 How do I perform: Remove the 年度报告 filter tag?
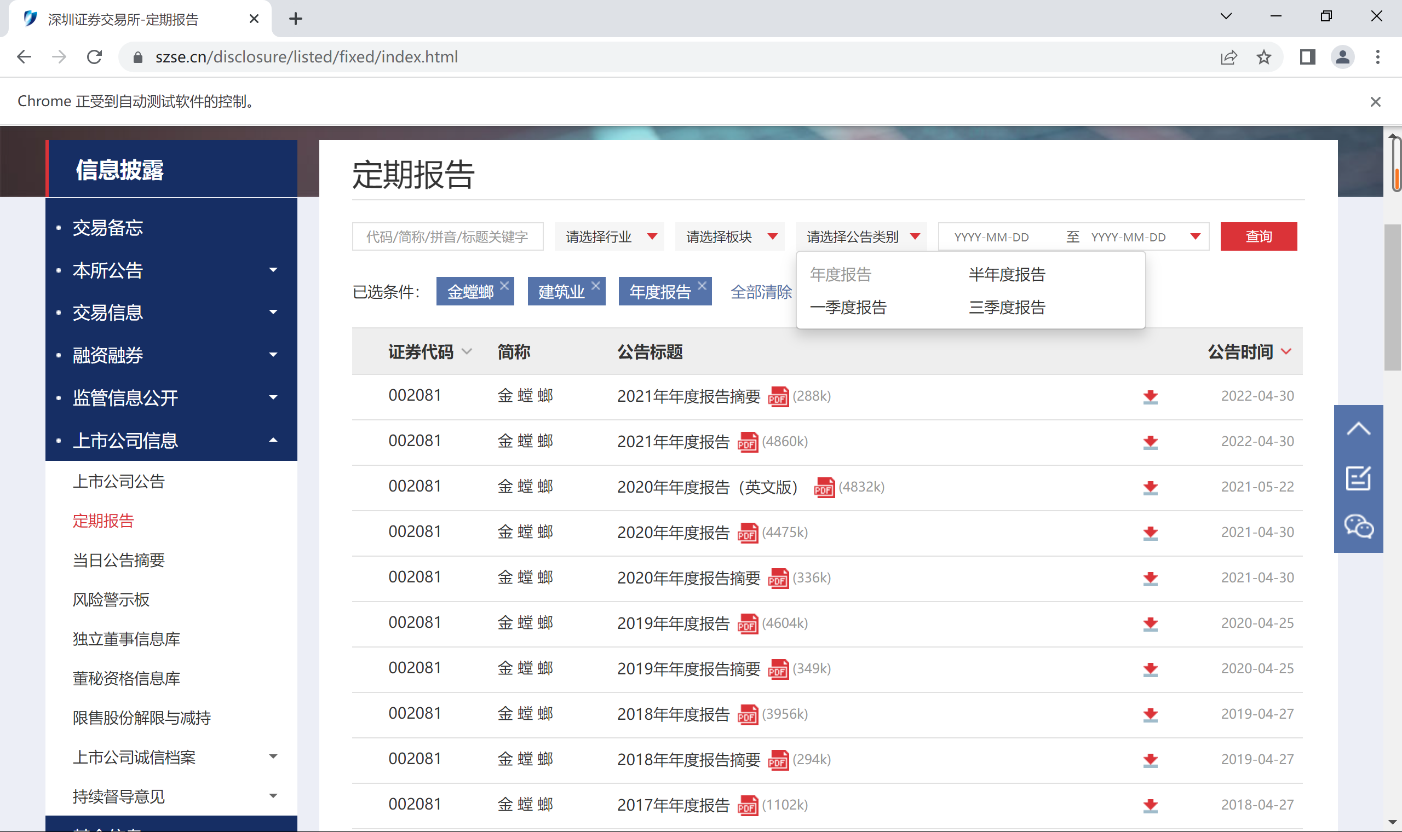pos(702,285)
